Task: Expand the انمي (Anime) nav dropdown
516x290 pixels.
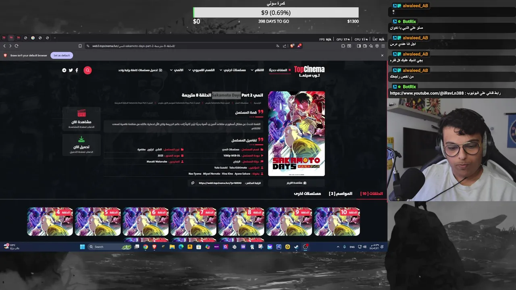Action: point(177,70)
